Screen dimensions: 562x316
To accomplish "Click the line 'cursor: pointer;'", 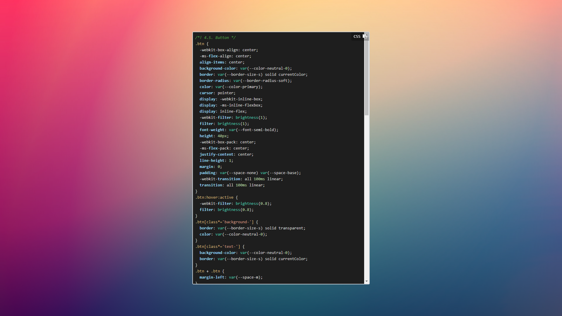I will pos(217,93).
